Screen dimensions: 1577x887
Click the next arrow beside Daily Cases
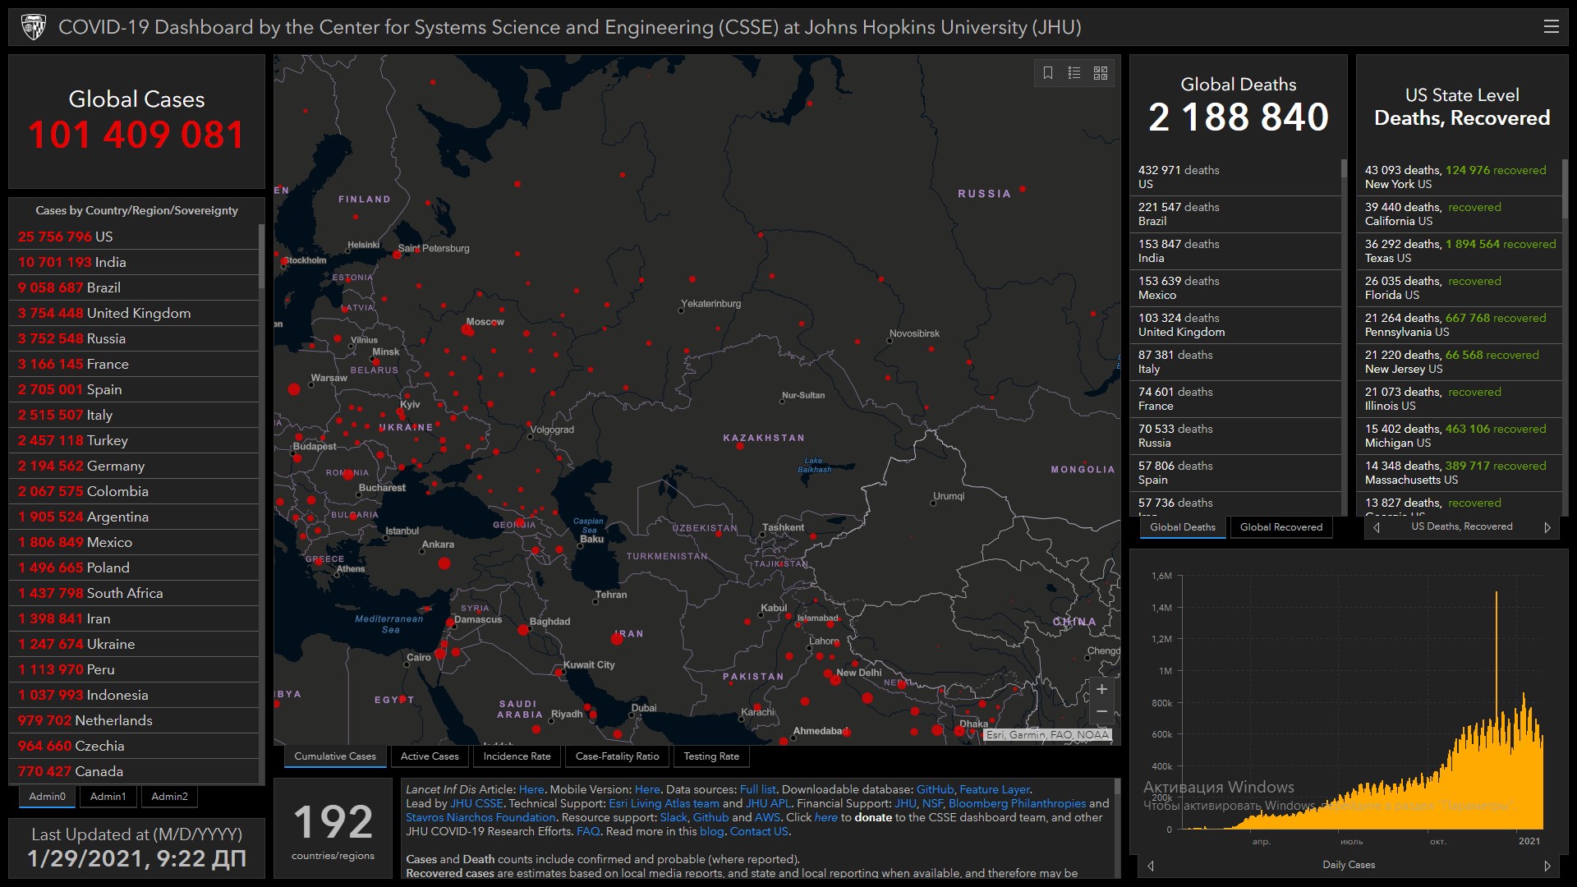tap(1547, 866)
